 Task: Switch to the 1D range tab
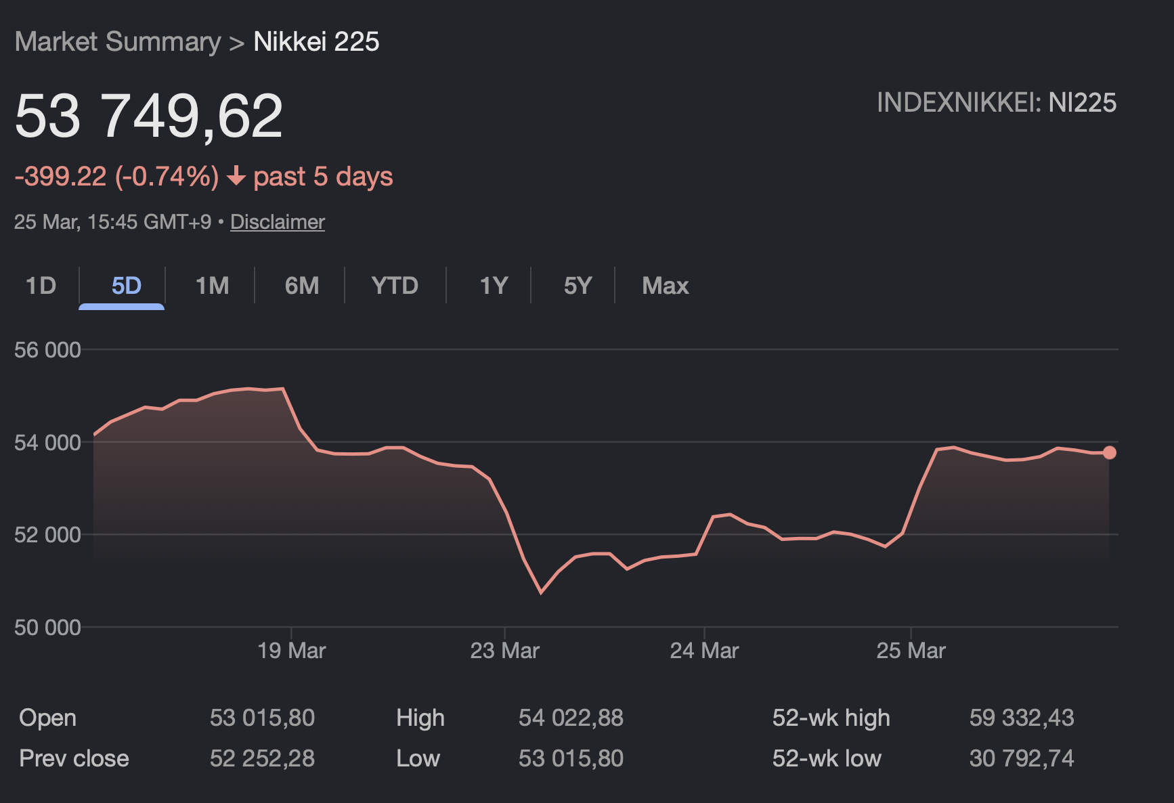[x=41, y=286]
